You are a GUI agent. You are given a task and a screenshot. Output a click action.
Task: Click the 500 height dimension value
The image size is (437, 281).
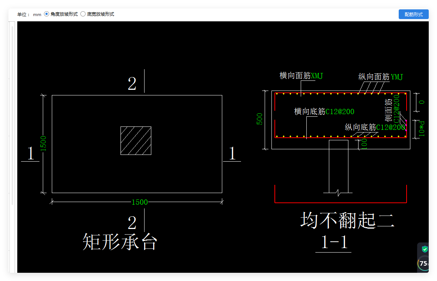click(259, 119)
